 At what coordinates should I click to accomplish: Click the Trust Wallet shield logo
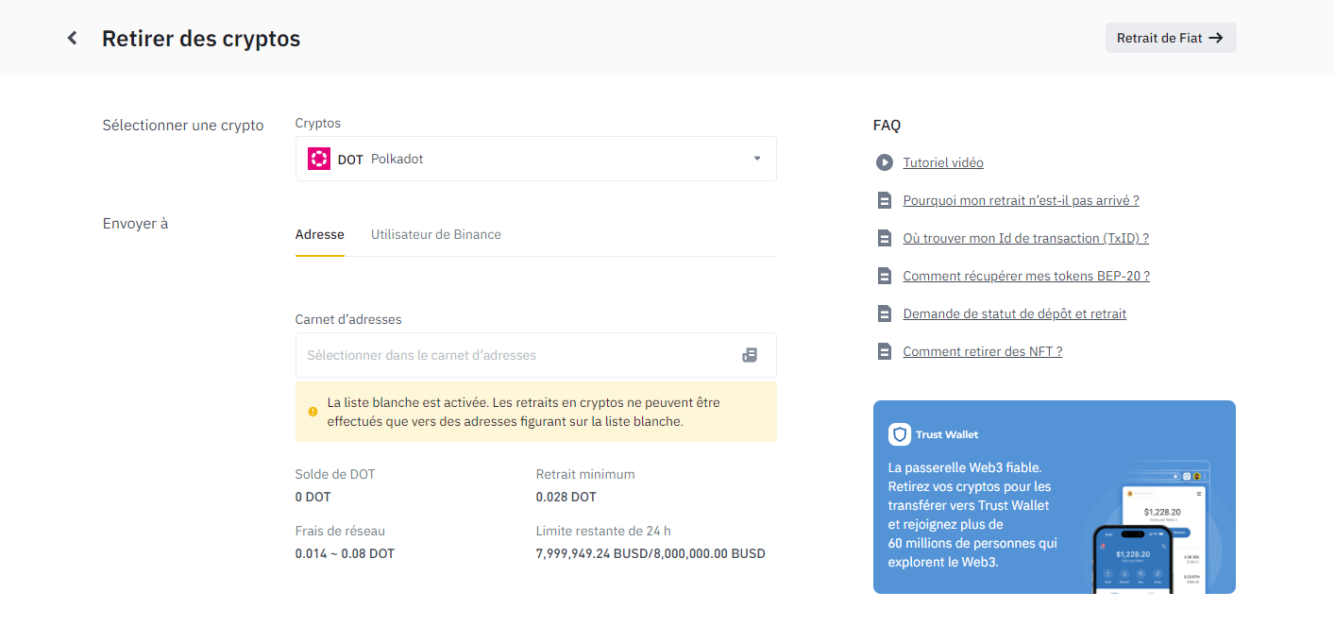(x=899, y=434)
